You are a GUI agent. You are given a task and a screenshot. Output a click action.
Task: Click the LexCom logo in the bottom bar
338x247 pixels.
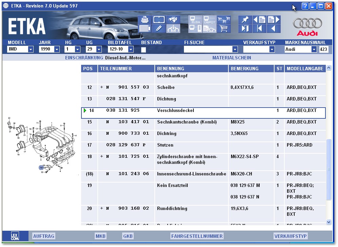coord(15,236)
